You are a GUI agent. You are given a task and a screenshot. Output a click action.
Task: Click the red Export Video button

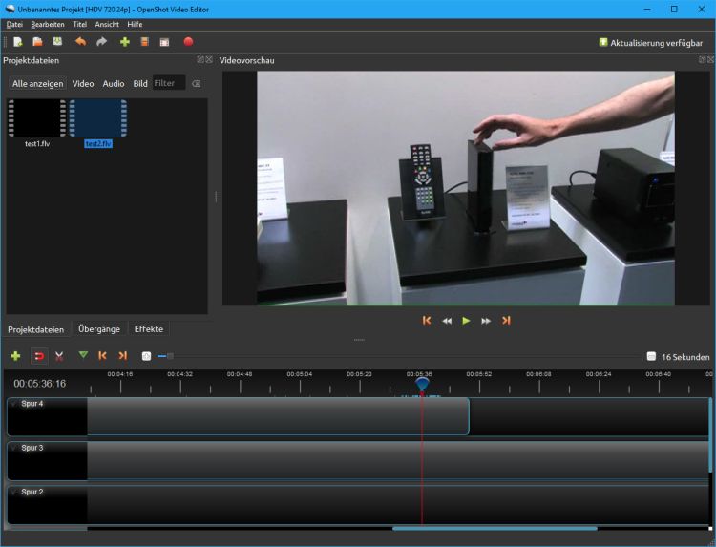point(188,42)
